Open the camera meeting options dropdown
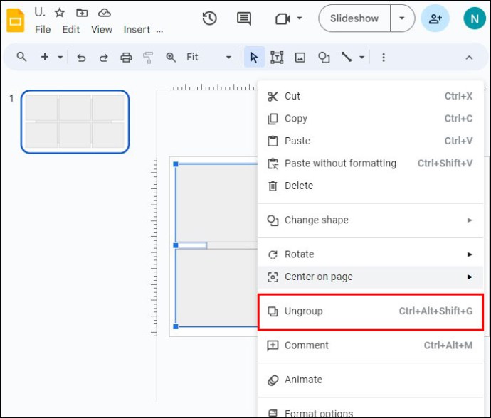Viewport: 491px width, 418px height. (x=300, y=18)
